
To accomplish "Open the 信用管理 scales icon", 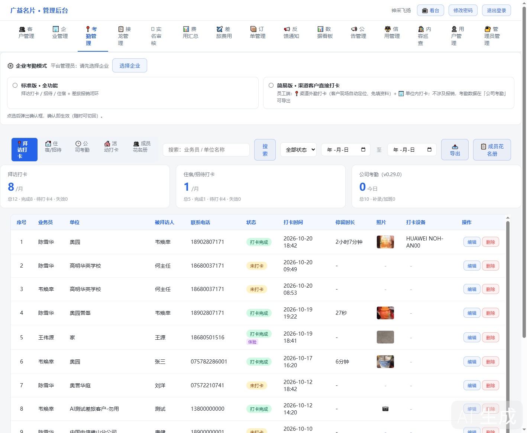I will point(388,29).
